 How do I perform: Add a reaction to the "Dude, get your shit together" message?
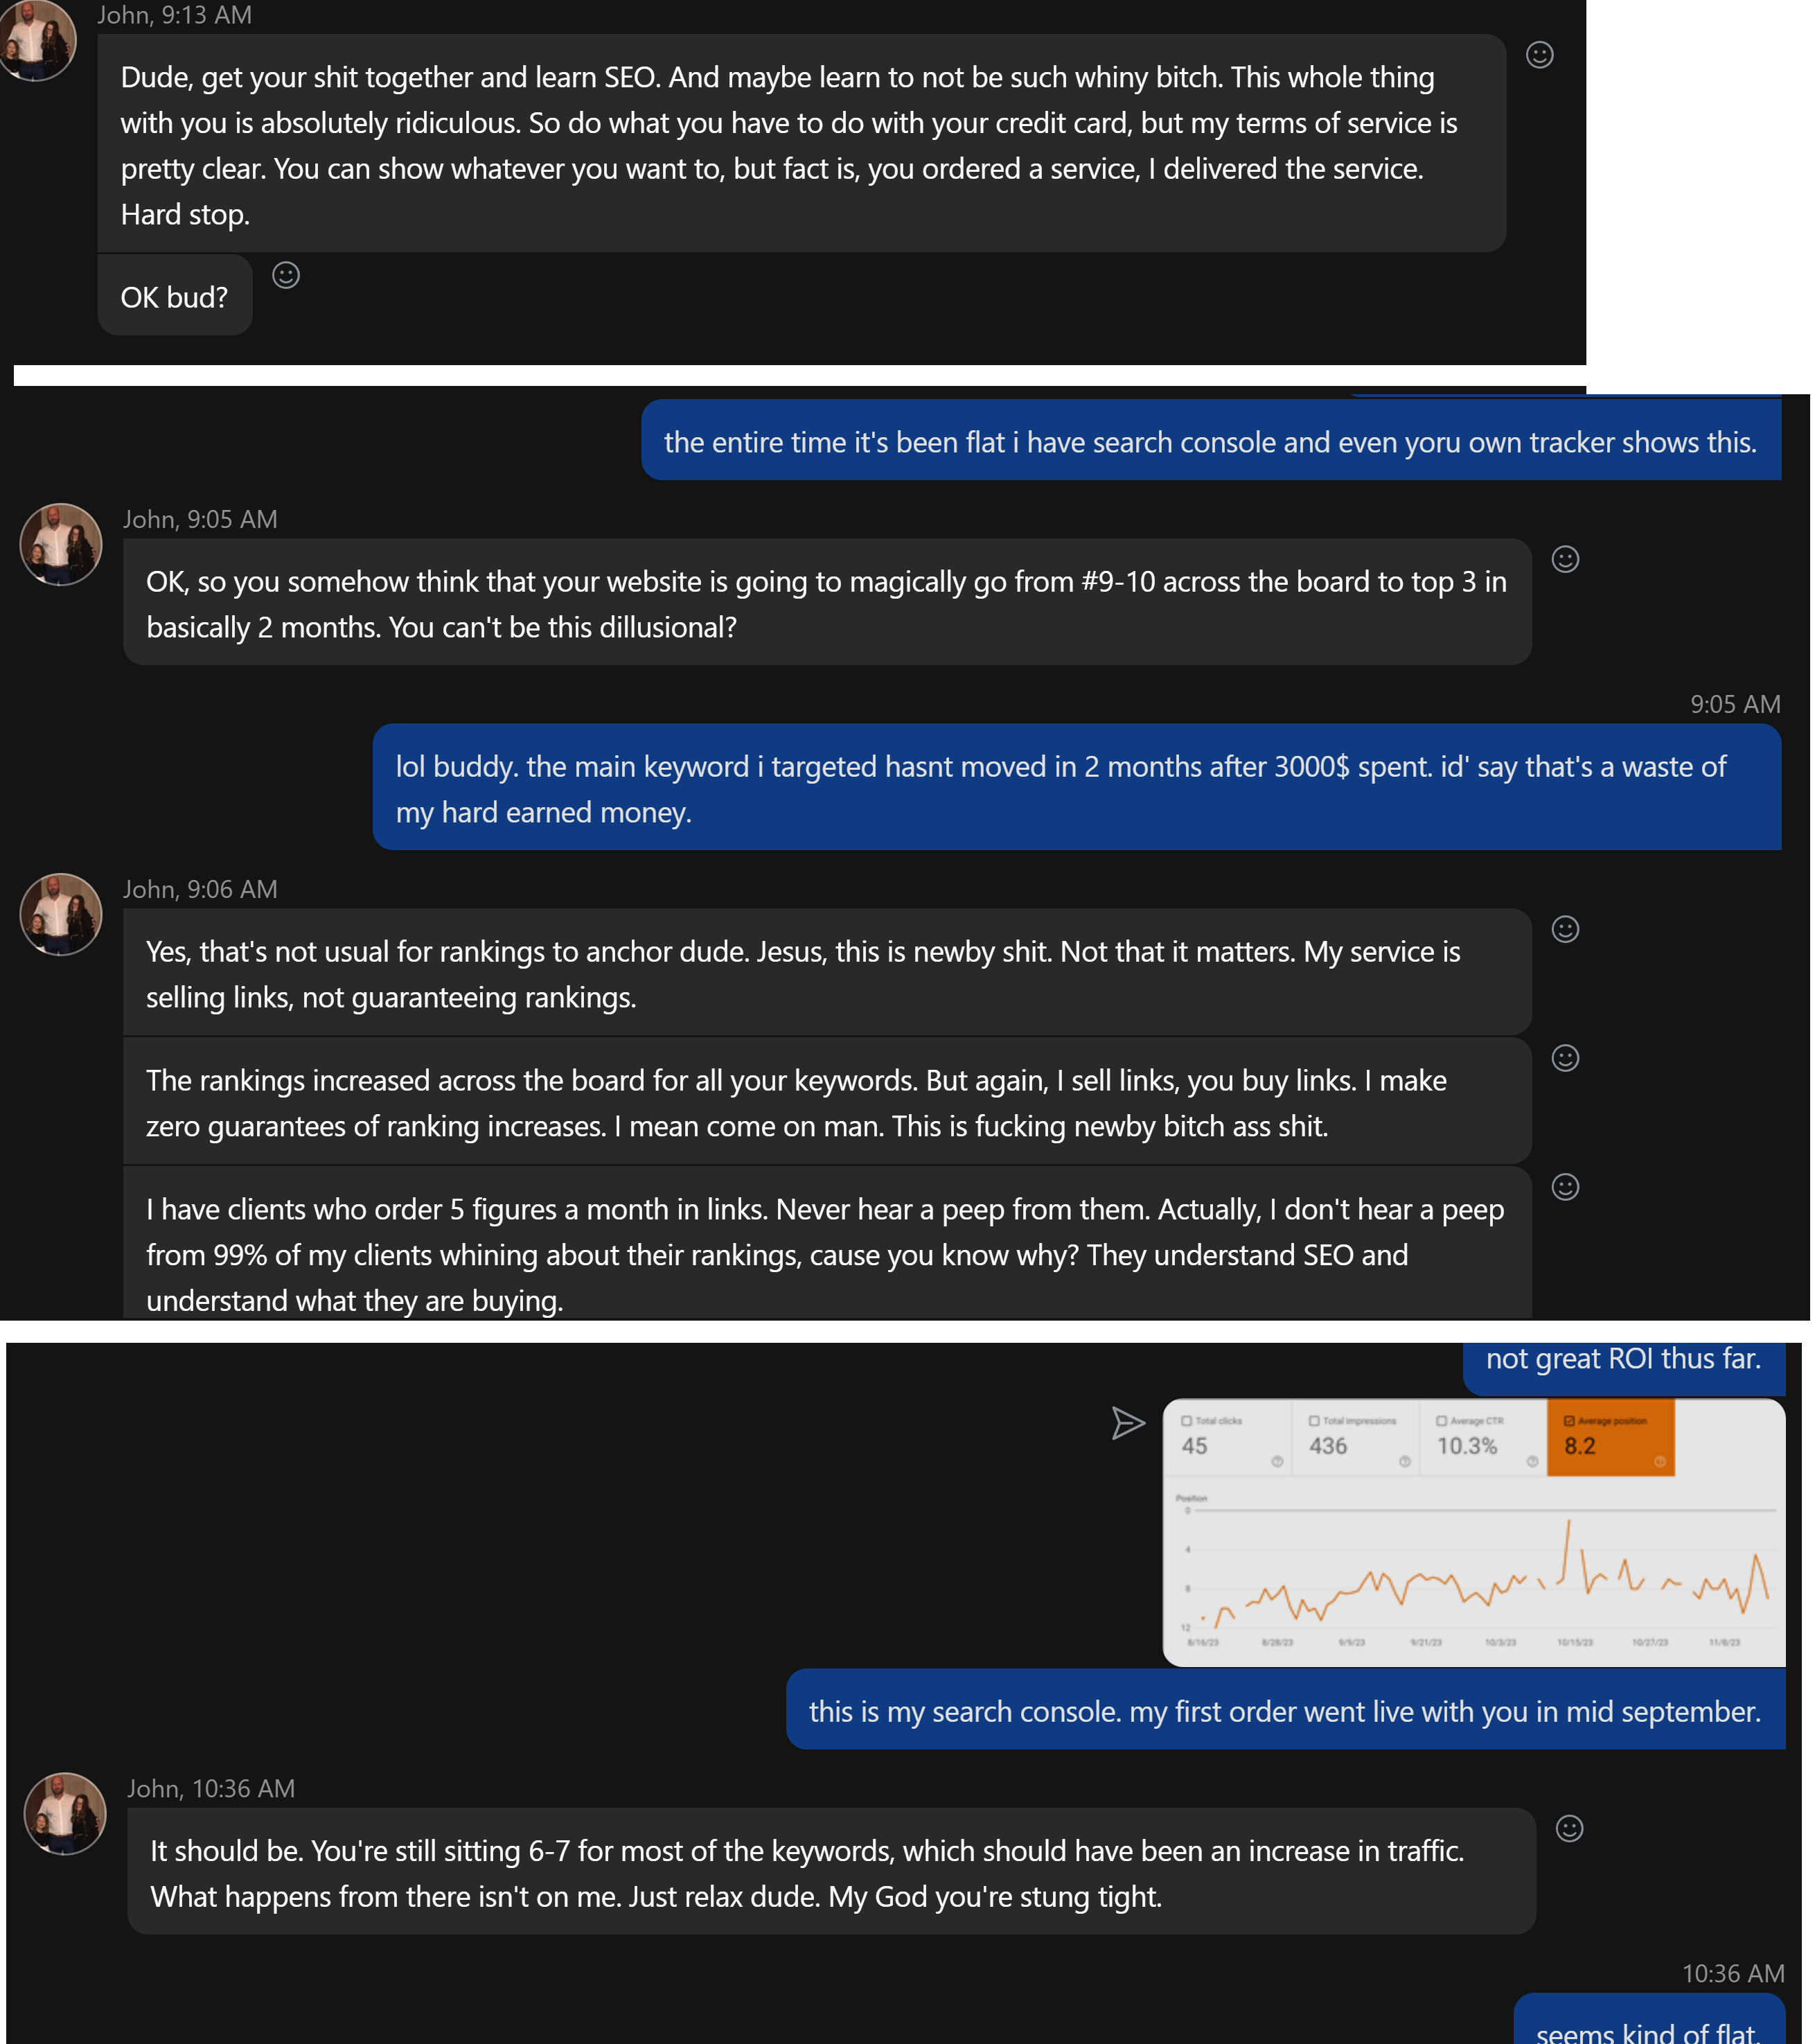1539,55
